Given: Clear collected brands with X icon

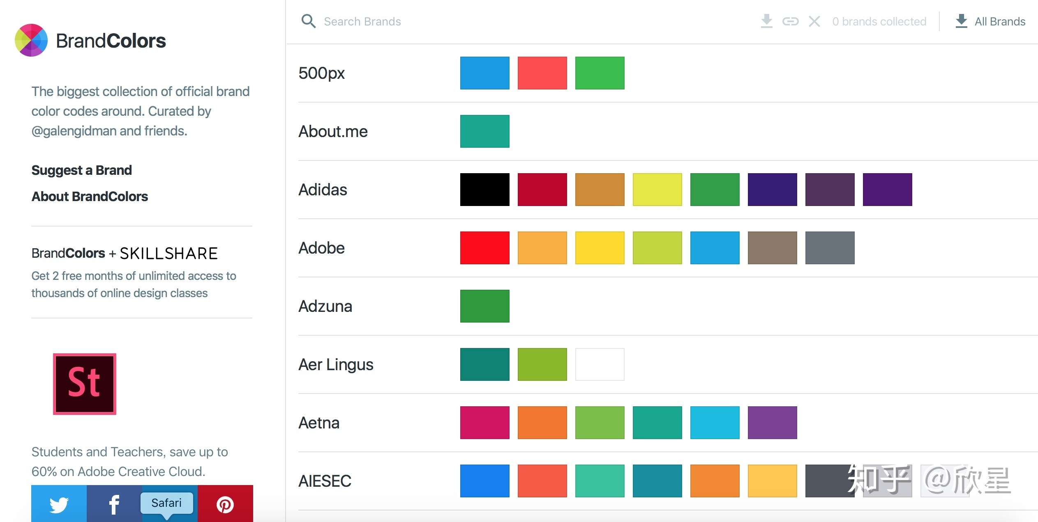Looking at the screenshot, I should (x=814, y=21).
